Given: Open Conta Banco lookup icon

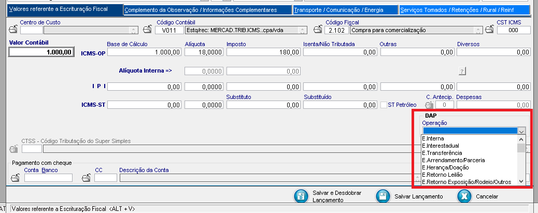Looking at the screenshot, I should (16, 178).
